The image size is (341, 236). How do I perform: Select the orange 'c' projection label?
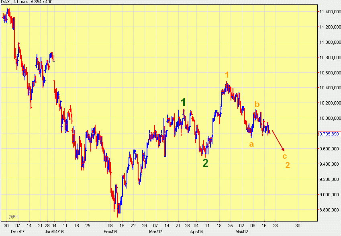pos(284,156)
